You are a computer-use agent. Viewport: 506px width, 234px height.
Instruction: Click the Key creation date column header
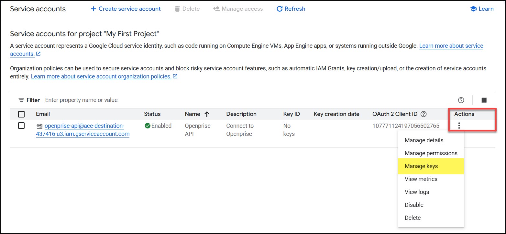click(x=336, y=114)
